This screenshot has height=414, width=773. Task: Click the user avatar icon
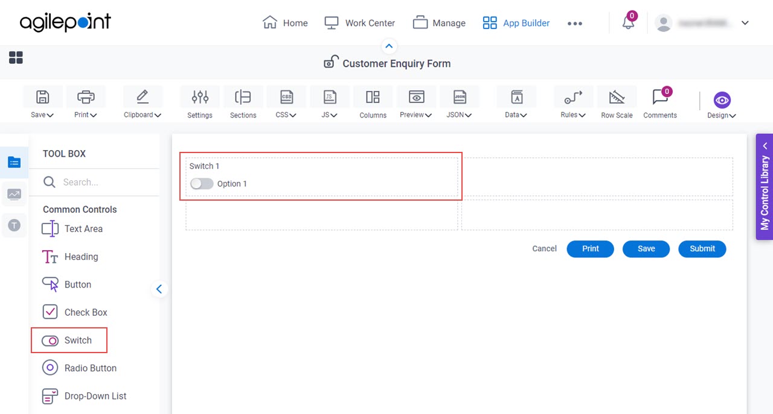coord(664,23)
